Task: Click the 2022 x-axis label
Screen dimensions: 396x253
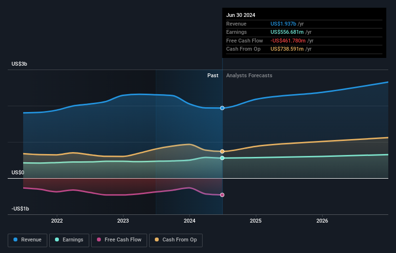Action: 57,221
